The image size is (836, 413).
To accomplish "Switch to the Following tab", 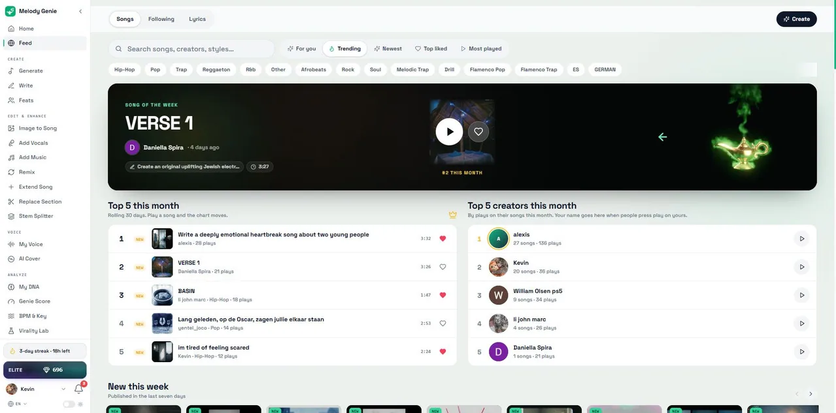I will 161,19.
